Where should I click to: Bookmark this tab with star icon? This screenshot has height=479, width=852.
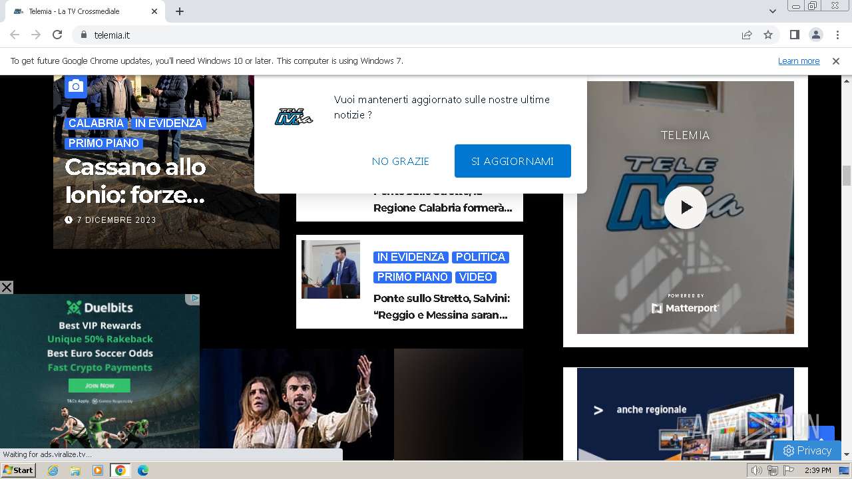(768, 35)
